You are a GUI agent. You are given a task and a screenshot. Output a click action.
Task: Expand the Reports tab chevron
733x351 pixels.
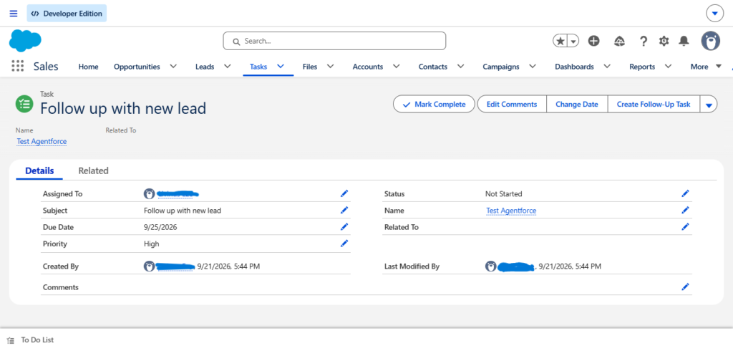point(668,67)
